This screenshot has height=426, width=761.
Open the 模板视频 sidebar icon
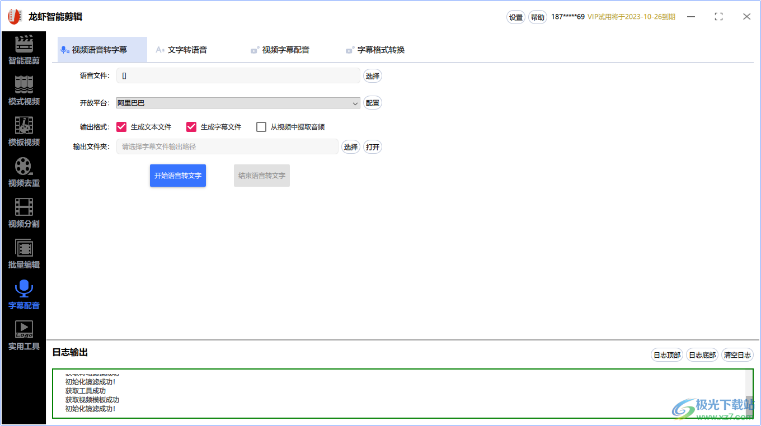(x=24, y=126)
